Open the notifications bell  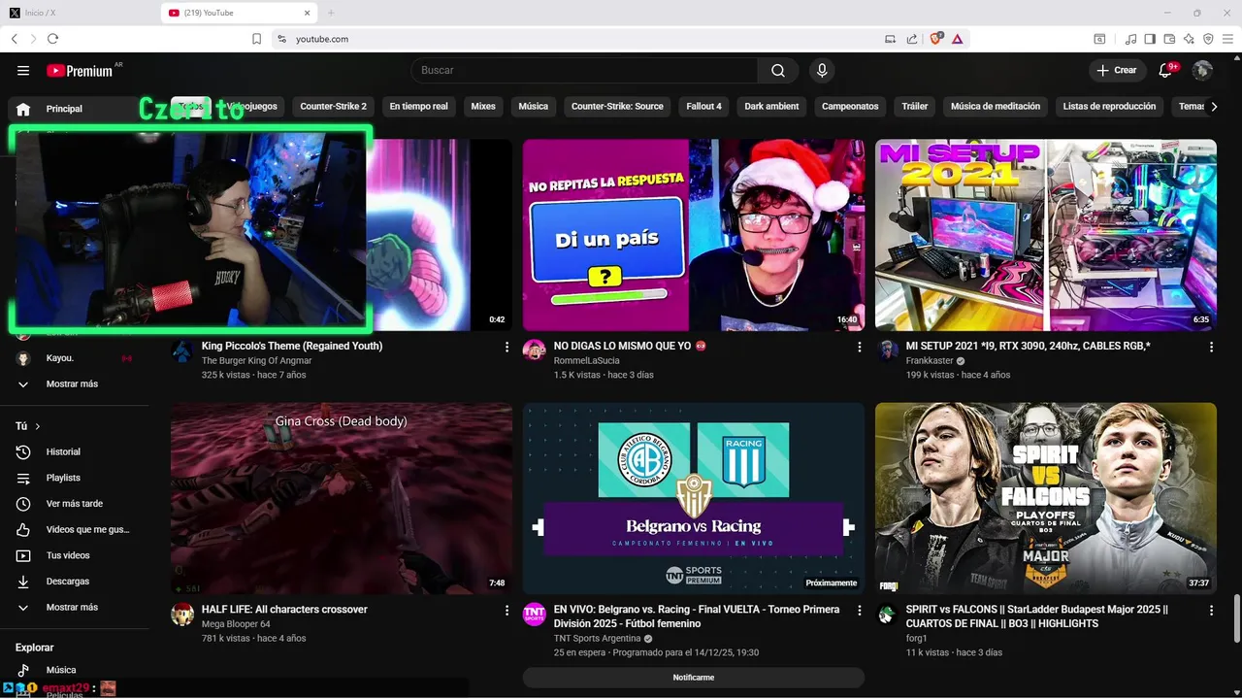(1167, 70)
